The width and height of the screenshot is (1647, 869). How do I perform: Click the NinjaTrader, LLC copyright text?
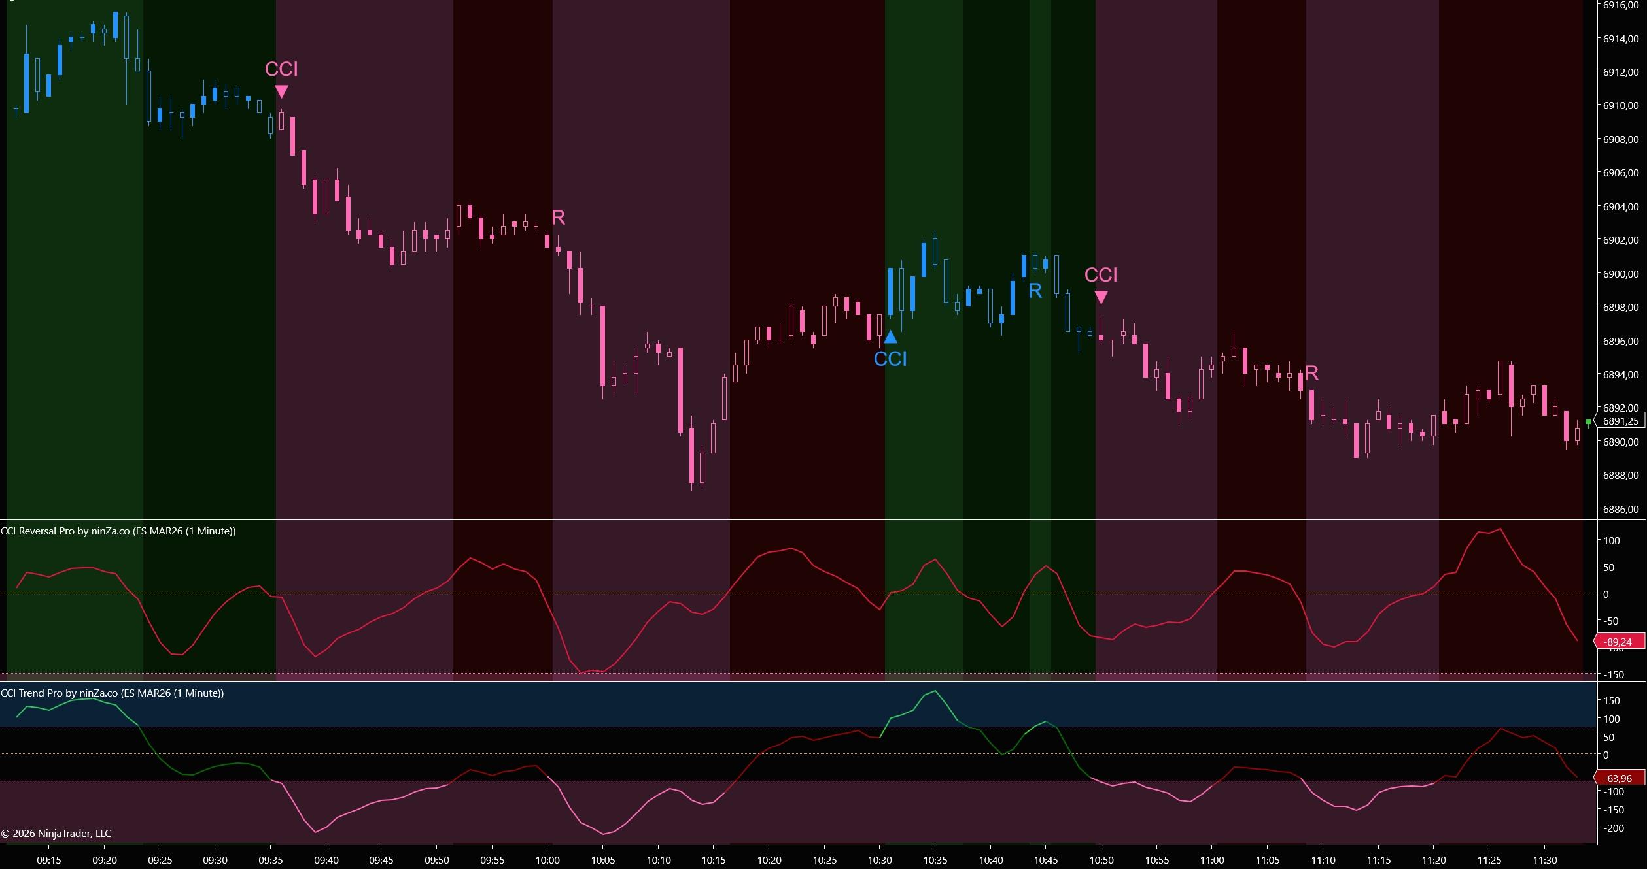point(56,833)
